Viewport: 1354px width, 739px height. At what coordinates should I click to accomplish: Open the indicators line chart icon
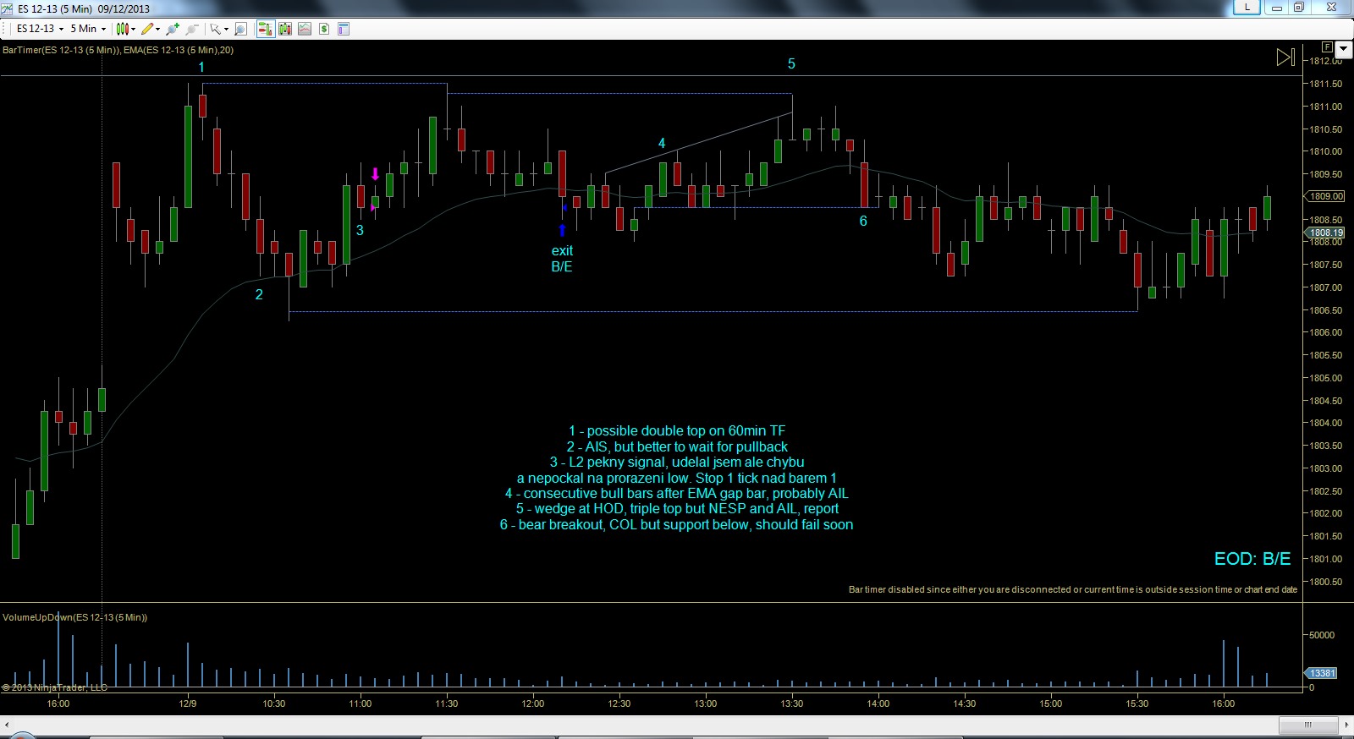305,29
